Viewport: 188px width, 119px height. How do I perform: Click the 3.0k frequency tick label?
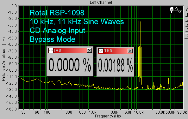coord(115,112)
